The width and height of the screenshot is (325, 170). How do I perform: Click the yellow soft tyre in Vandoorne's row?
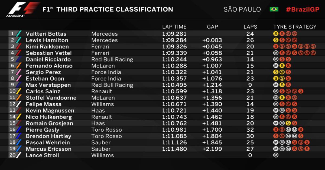pyautogui.click(x=282, y=98)
